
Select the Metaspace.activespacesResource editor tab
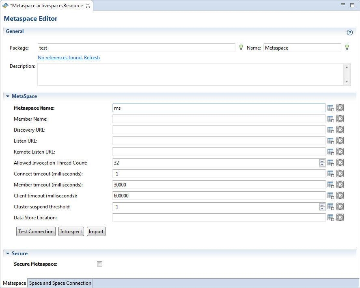point(46,6)
